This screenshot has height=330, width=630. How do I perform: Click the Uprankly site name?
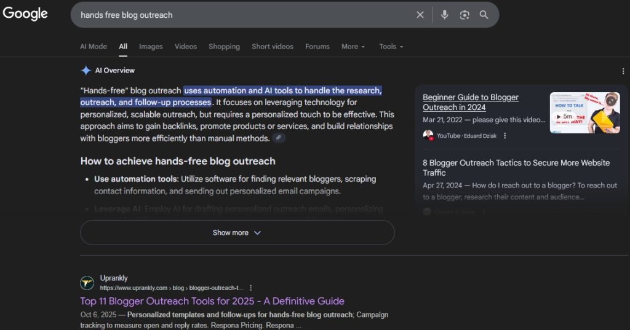tap(114, 278)
